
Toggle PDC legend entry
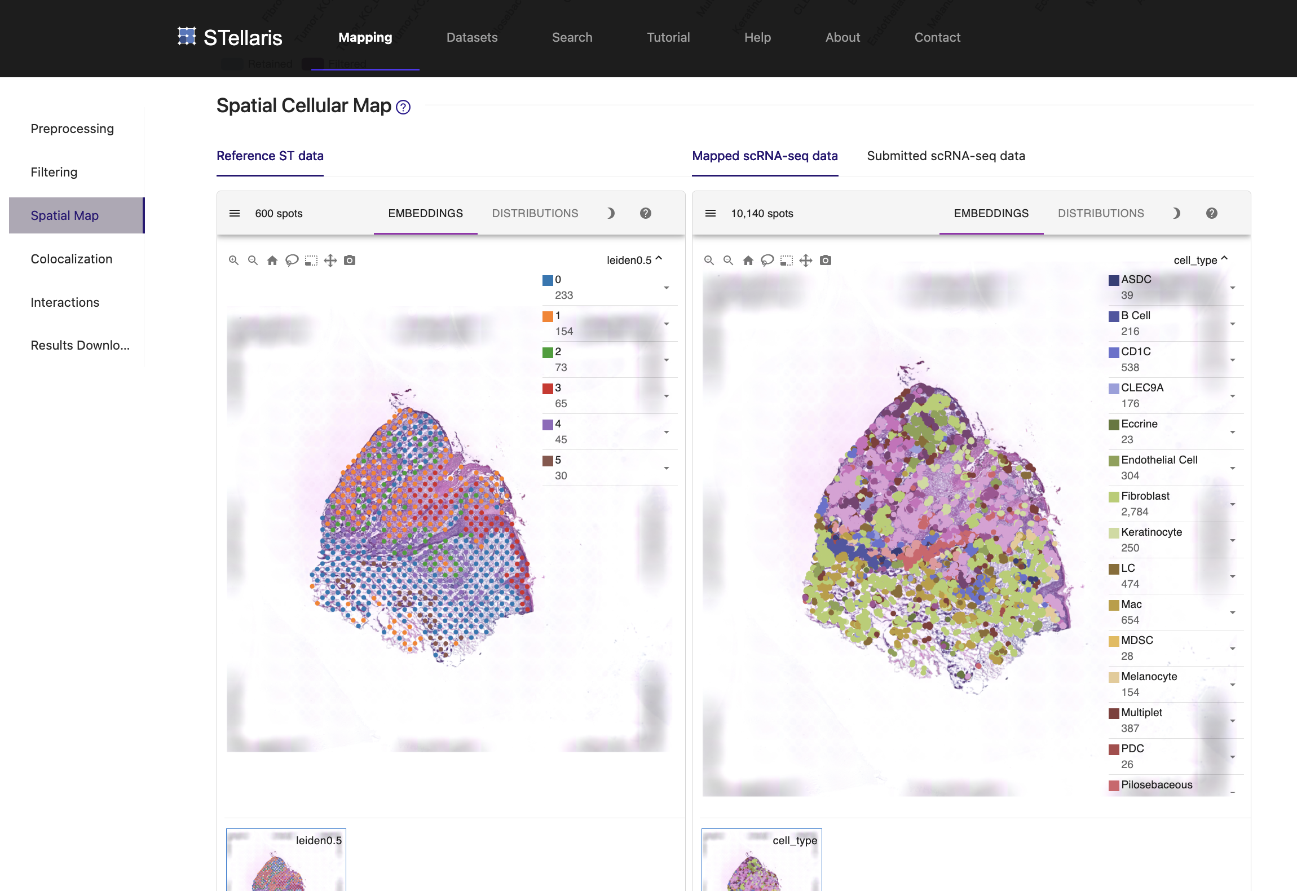pyautogui.click(x=1176, y=756)
